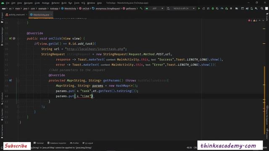This screenshot has width=269, height=151.
Task: Open the SDK Manager icon
Action: (x=256, y=8)
